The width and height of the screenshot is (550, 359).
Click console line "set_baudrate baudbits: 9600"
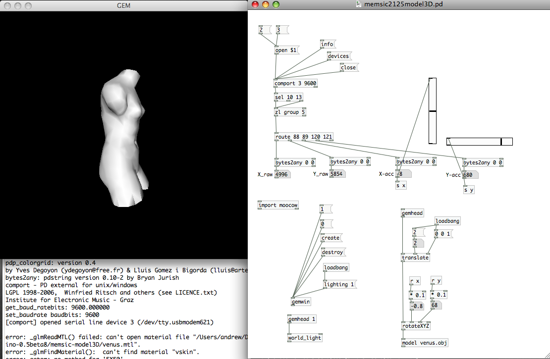52,315
